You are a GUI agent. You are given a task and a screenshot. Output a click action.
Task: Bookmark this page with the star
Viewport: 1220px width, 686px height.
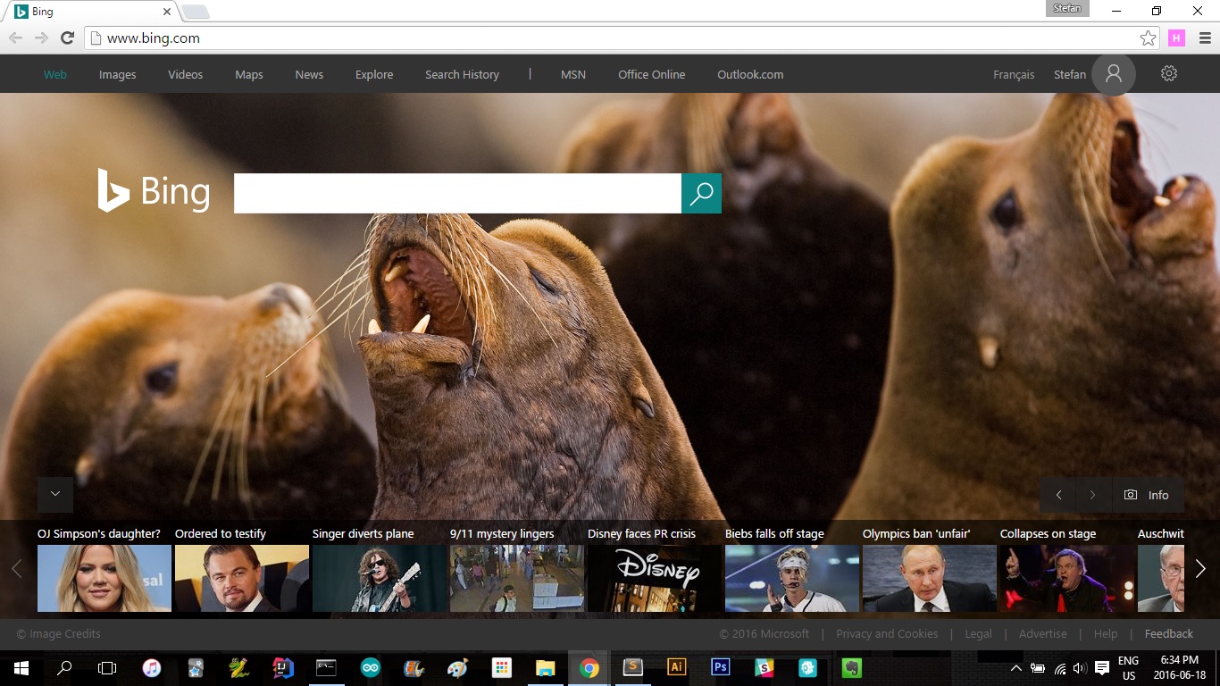click(x=1148, y=38)
